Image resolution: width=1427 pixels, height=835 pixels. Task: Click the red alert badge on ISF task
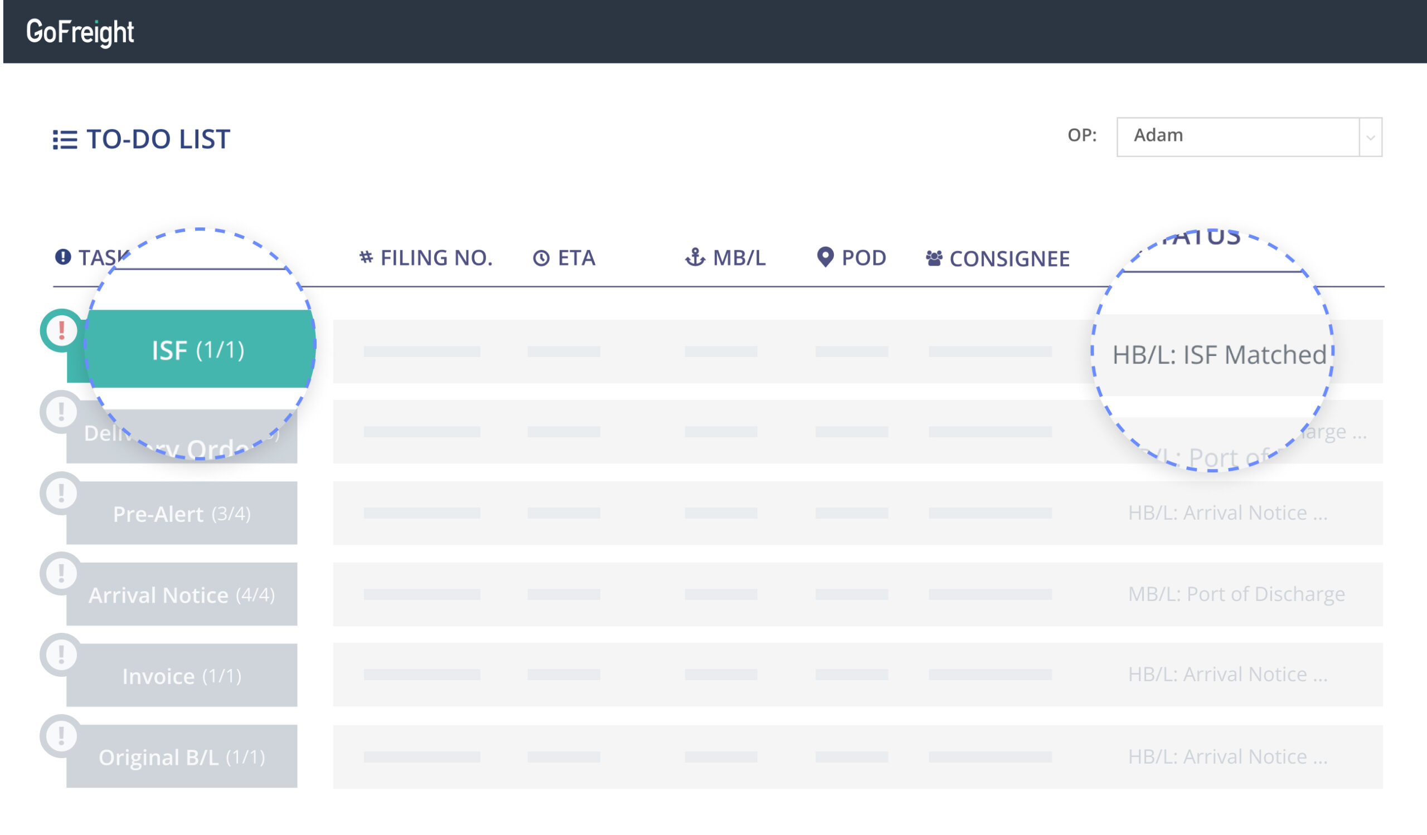coord(62,330)
